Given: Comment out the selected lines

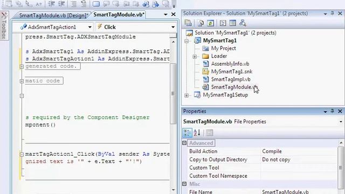Looking at the screenshot, I should tap(74, 4).
